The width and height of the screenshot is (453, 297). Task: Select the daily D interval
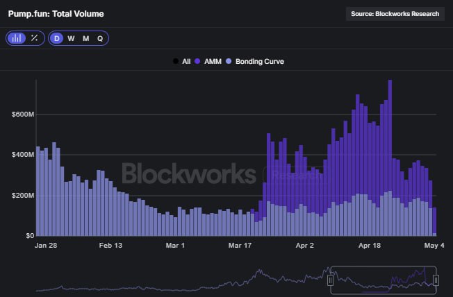(x=57, y=38)
